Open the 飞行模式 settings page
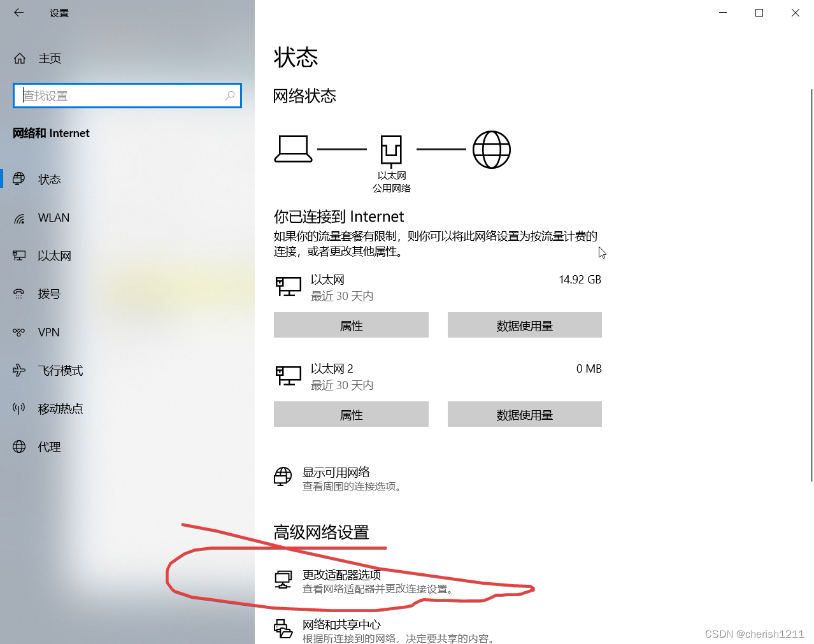 coord(127,370)
